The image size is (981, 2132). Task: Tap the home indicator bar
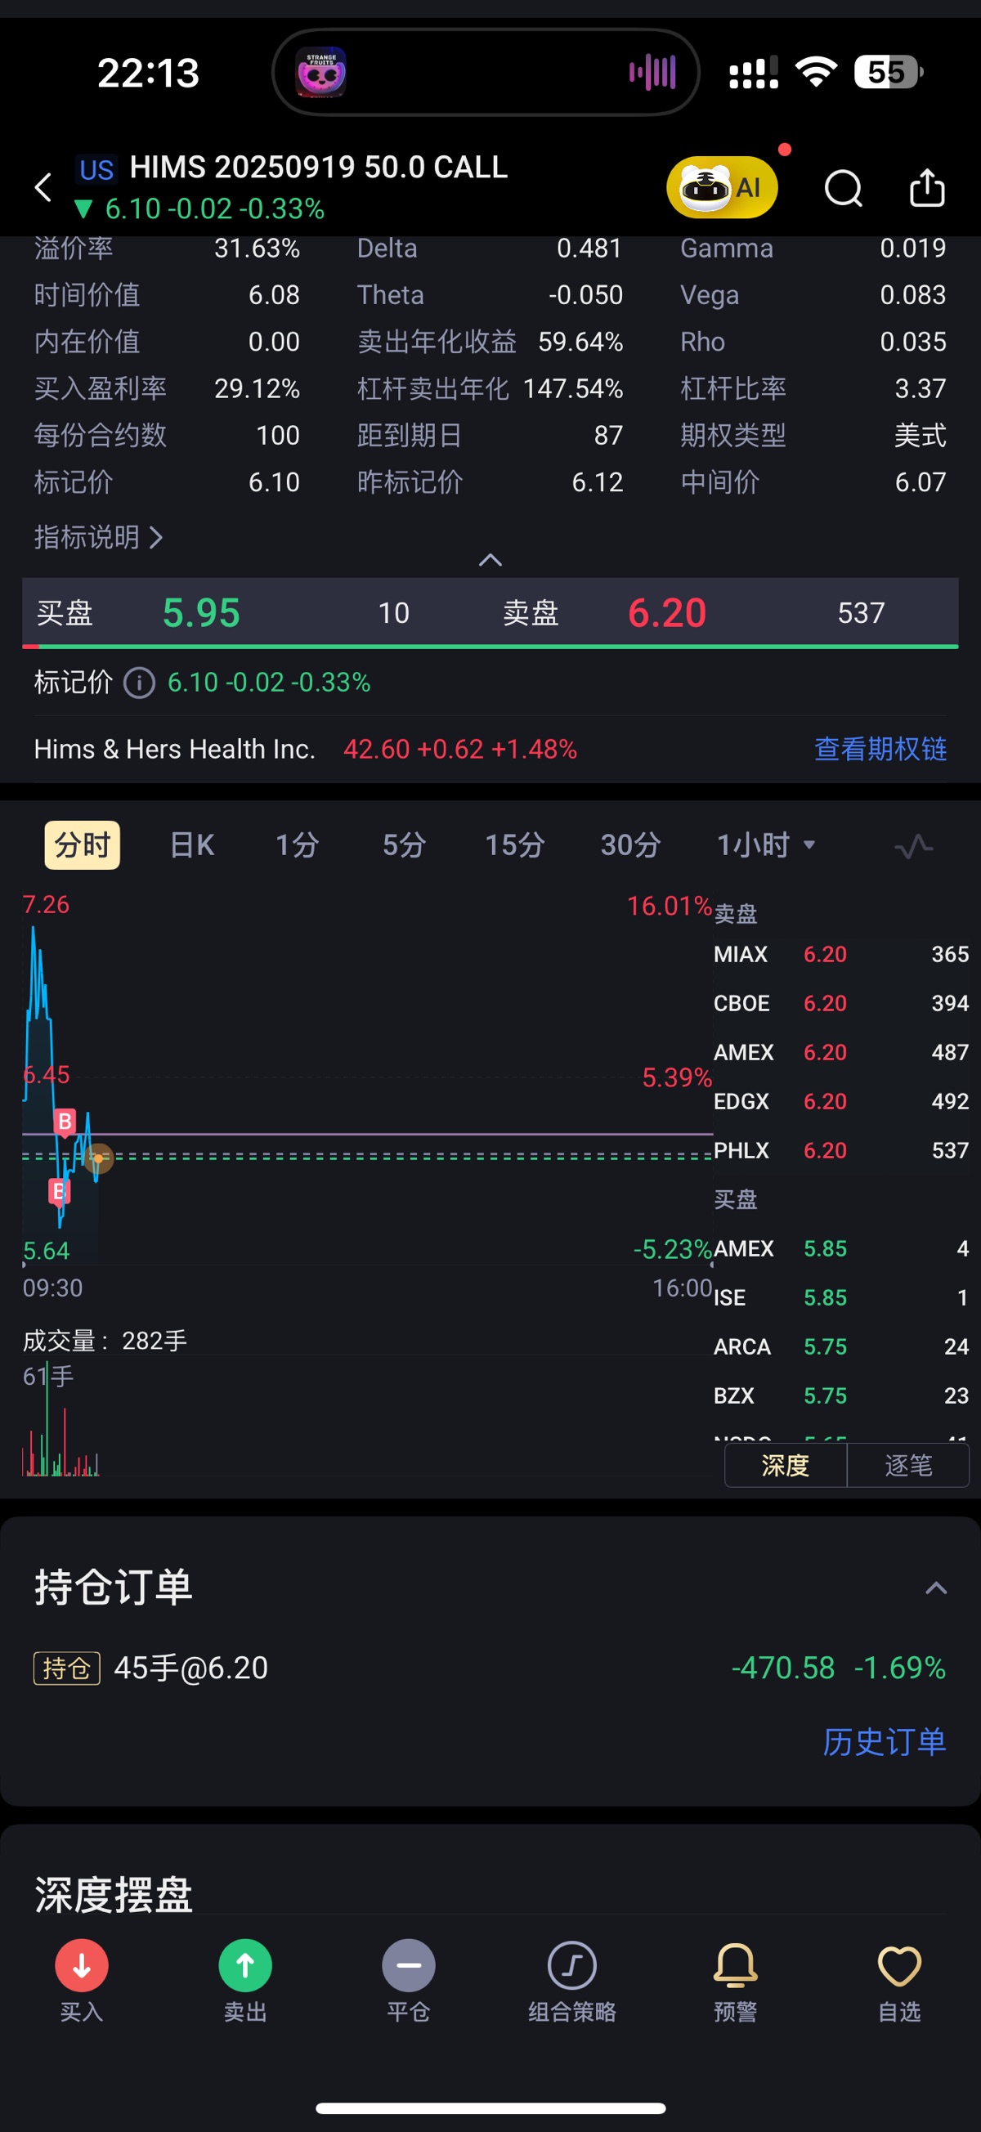(x=490, y=2108)
